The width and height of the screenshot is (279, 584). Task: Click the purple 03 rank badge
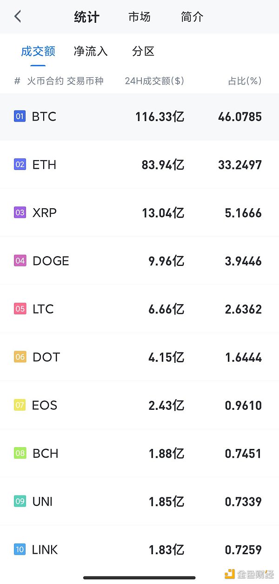coord(20,213)
